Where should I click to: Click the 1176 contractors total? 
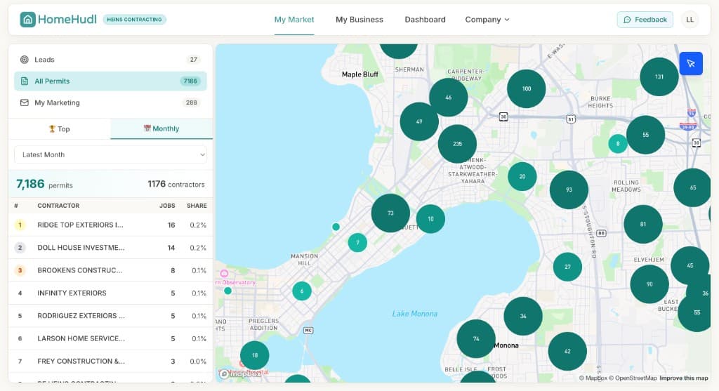click(176, 185)
